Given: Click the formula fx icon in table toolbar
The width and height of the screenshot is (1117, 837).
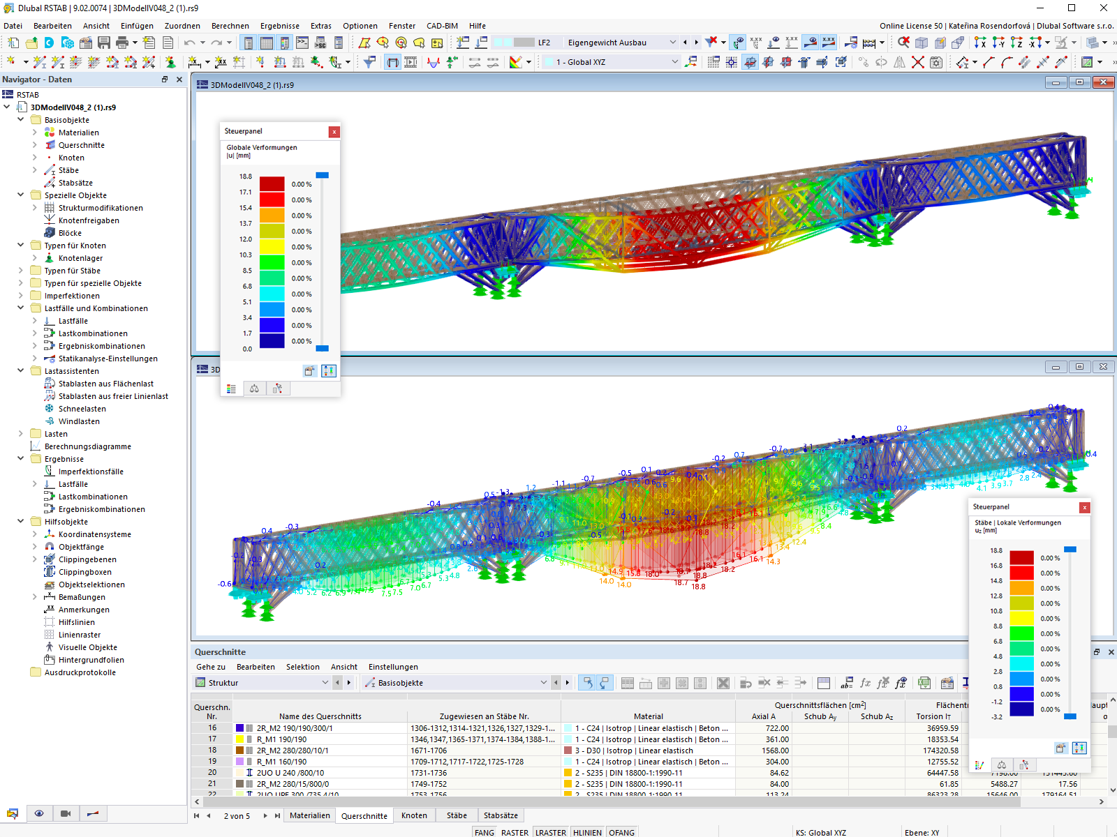Looking at the screenshot, I should tap(866, 683).
